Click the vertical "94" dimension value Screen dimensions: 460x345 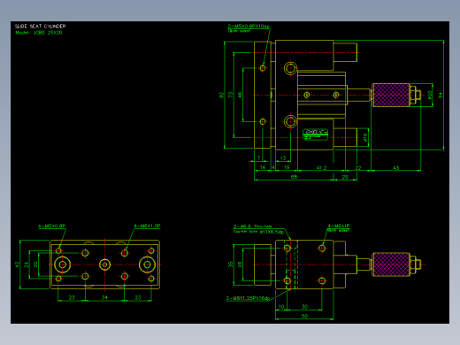pyautogui.click(x=441, y=96)
